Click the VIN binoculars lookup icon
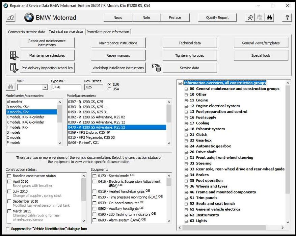 [10, 87]
